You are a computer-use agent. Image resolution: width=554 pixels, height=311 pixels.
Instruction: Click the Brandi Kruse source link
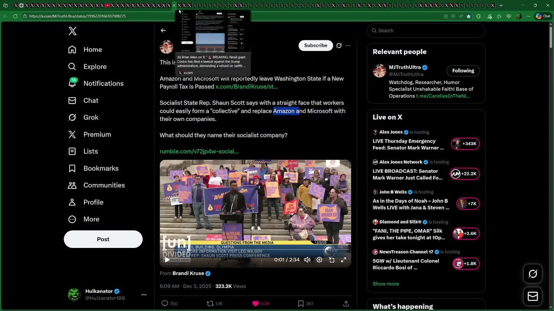click(188, 273)
